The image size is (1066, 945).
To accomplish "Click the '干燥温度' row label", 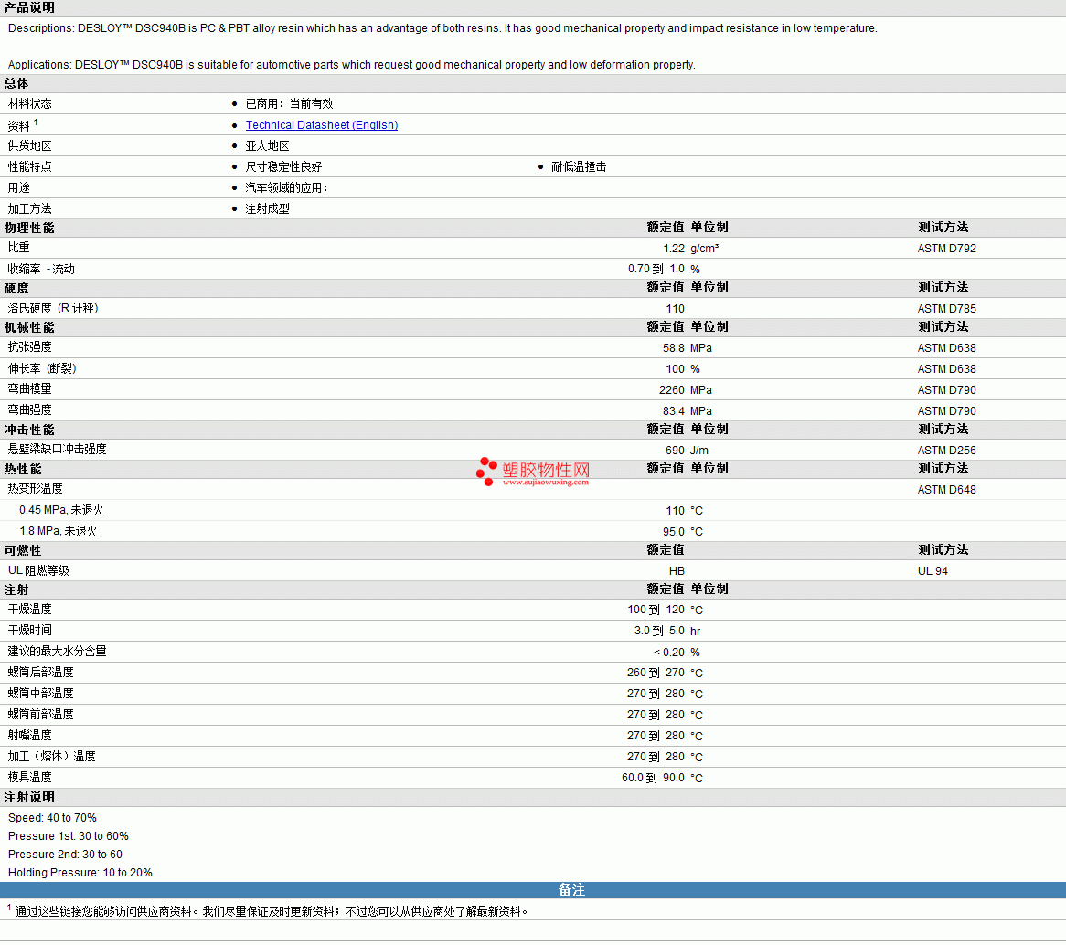I will [30, 610].
